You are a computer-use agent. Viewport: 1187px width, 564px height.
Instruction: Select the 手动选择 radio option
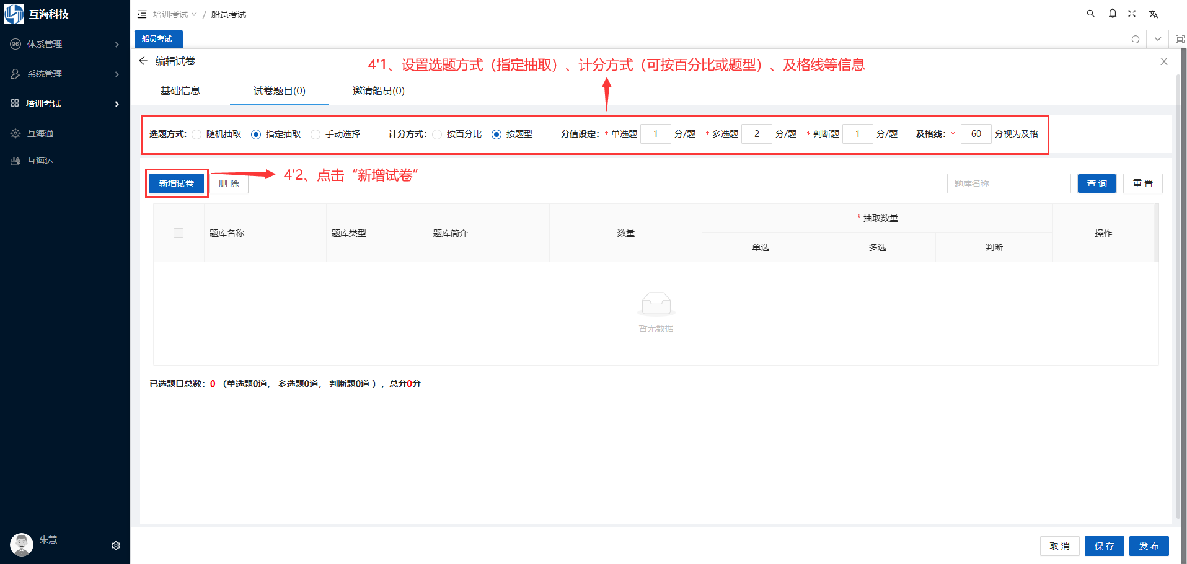coord(316,134)
